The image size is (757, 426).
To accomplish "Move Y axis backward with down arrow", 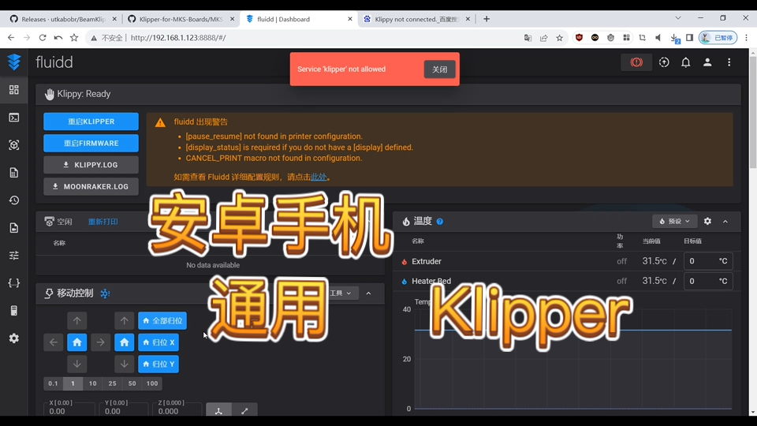I will tap(76, 364).
